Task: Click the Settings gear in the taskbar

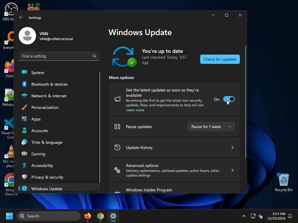Action: (113, 216)
